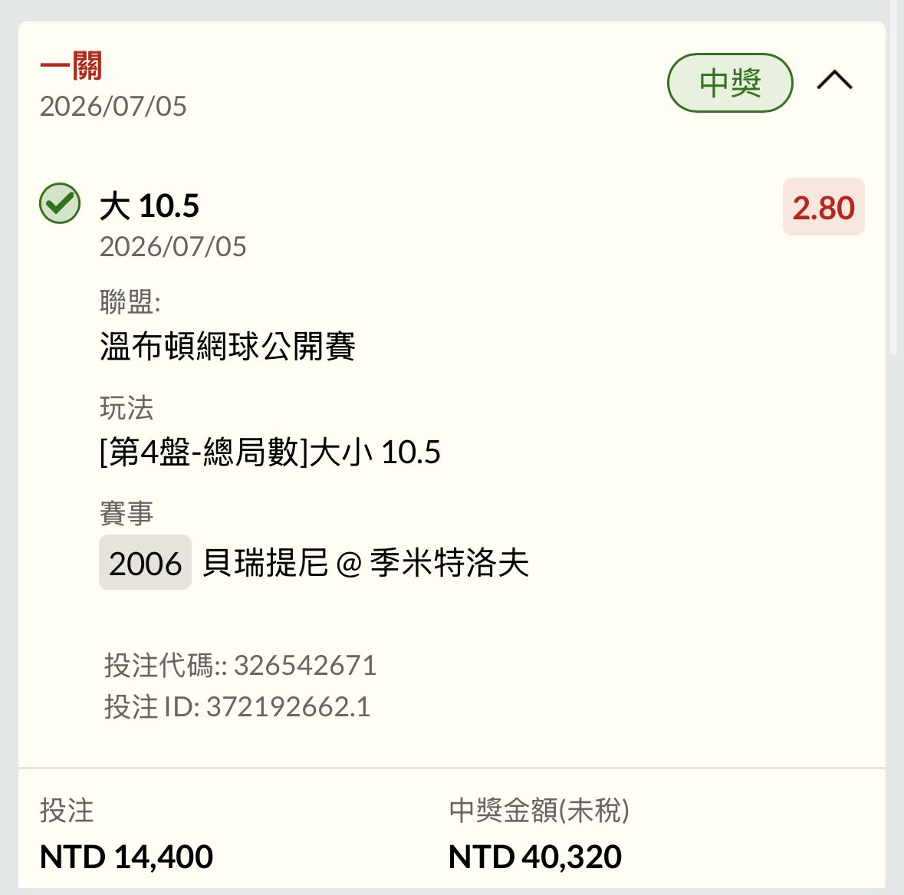Click the green checkmark win icon
Viewport: 904px width, 895px height.
point(60,203)
